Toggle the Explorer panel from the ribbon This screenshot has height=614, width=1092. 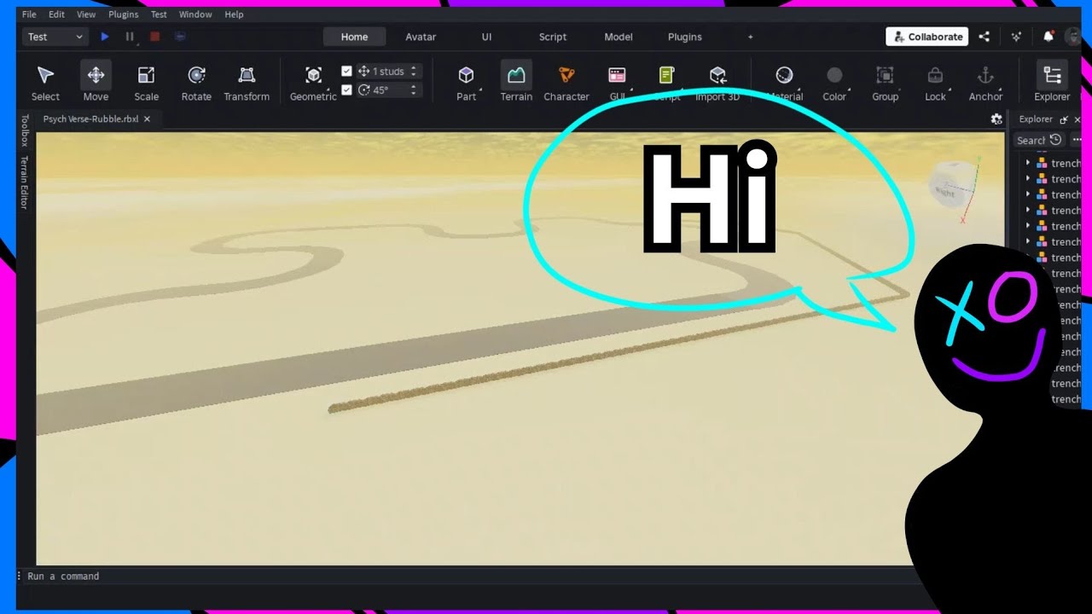(x=1052, y=82)
